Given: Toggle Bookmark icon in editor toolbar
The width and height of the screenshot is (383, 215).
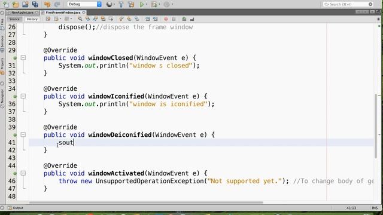Looking at the screenshot, I should (x=137, y=19).
